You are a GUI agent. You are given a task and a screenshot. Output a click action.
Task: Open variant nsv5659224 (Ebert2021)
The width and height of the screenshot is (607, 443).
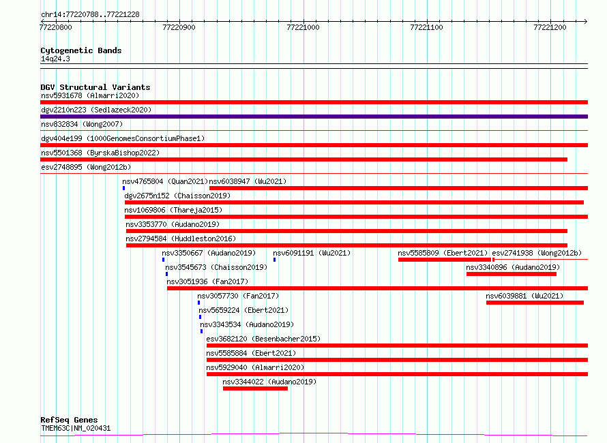(243, 310)
